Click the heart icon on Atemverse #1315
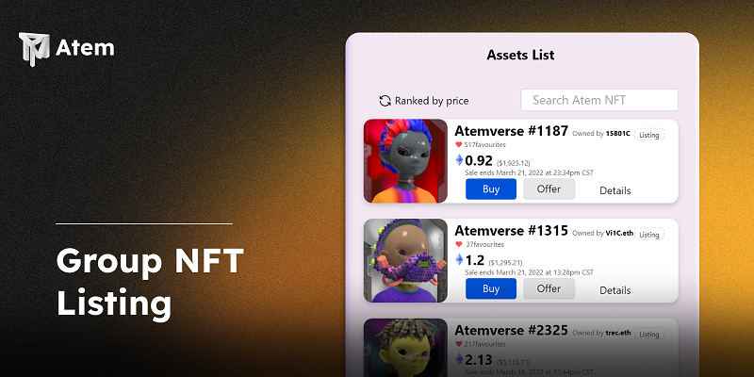 [459, 244]
